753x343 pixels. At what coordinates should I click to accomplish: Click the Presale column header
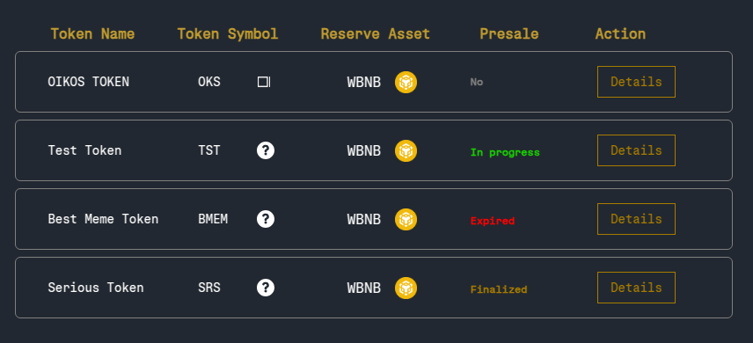point(509,34)
